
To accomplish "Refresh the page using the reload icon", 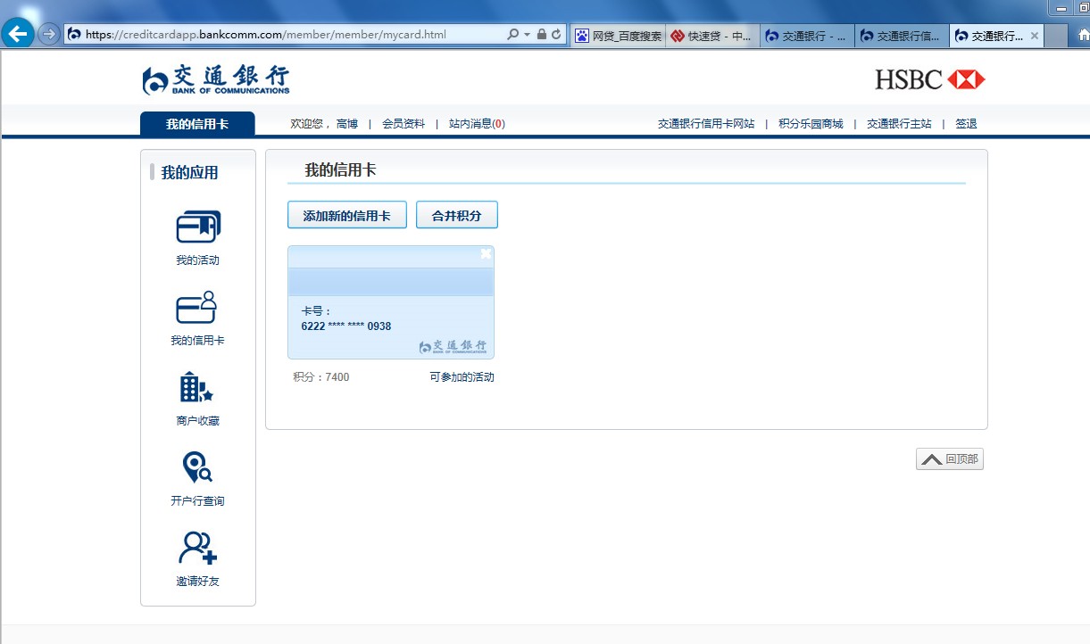I will pos(556,35).
